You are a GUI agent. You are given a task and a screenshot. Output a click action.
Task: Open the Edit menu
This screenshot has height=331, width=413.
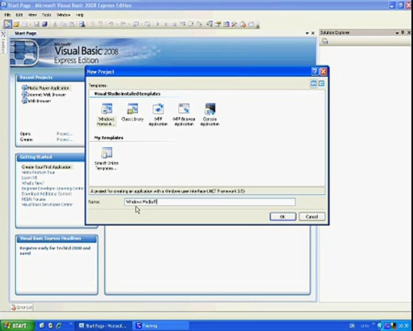coord(19,15)
